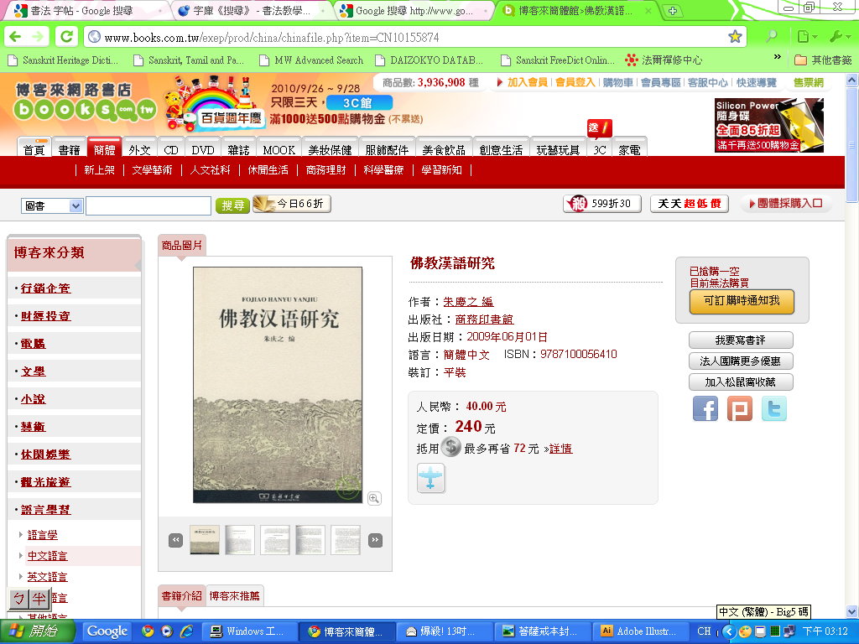Viewport: 859px width, 644px height.
Task: Click the Plurk share icon
Action: pyautogui.click(x=740, y=408)
